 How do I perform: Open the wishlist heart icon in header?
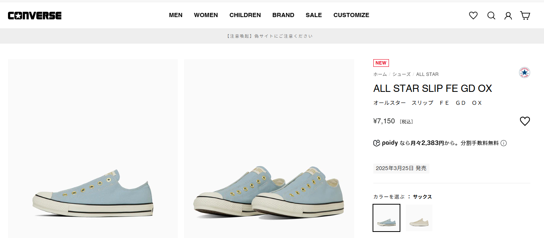[x=473, y=16]
